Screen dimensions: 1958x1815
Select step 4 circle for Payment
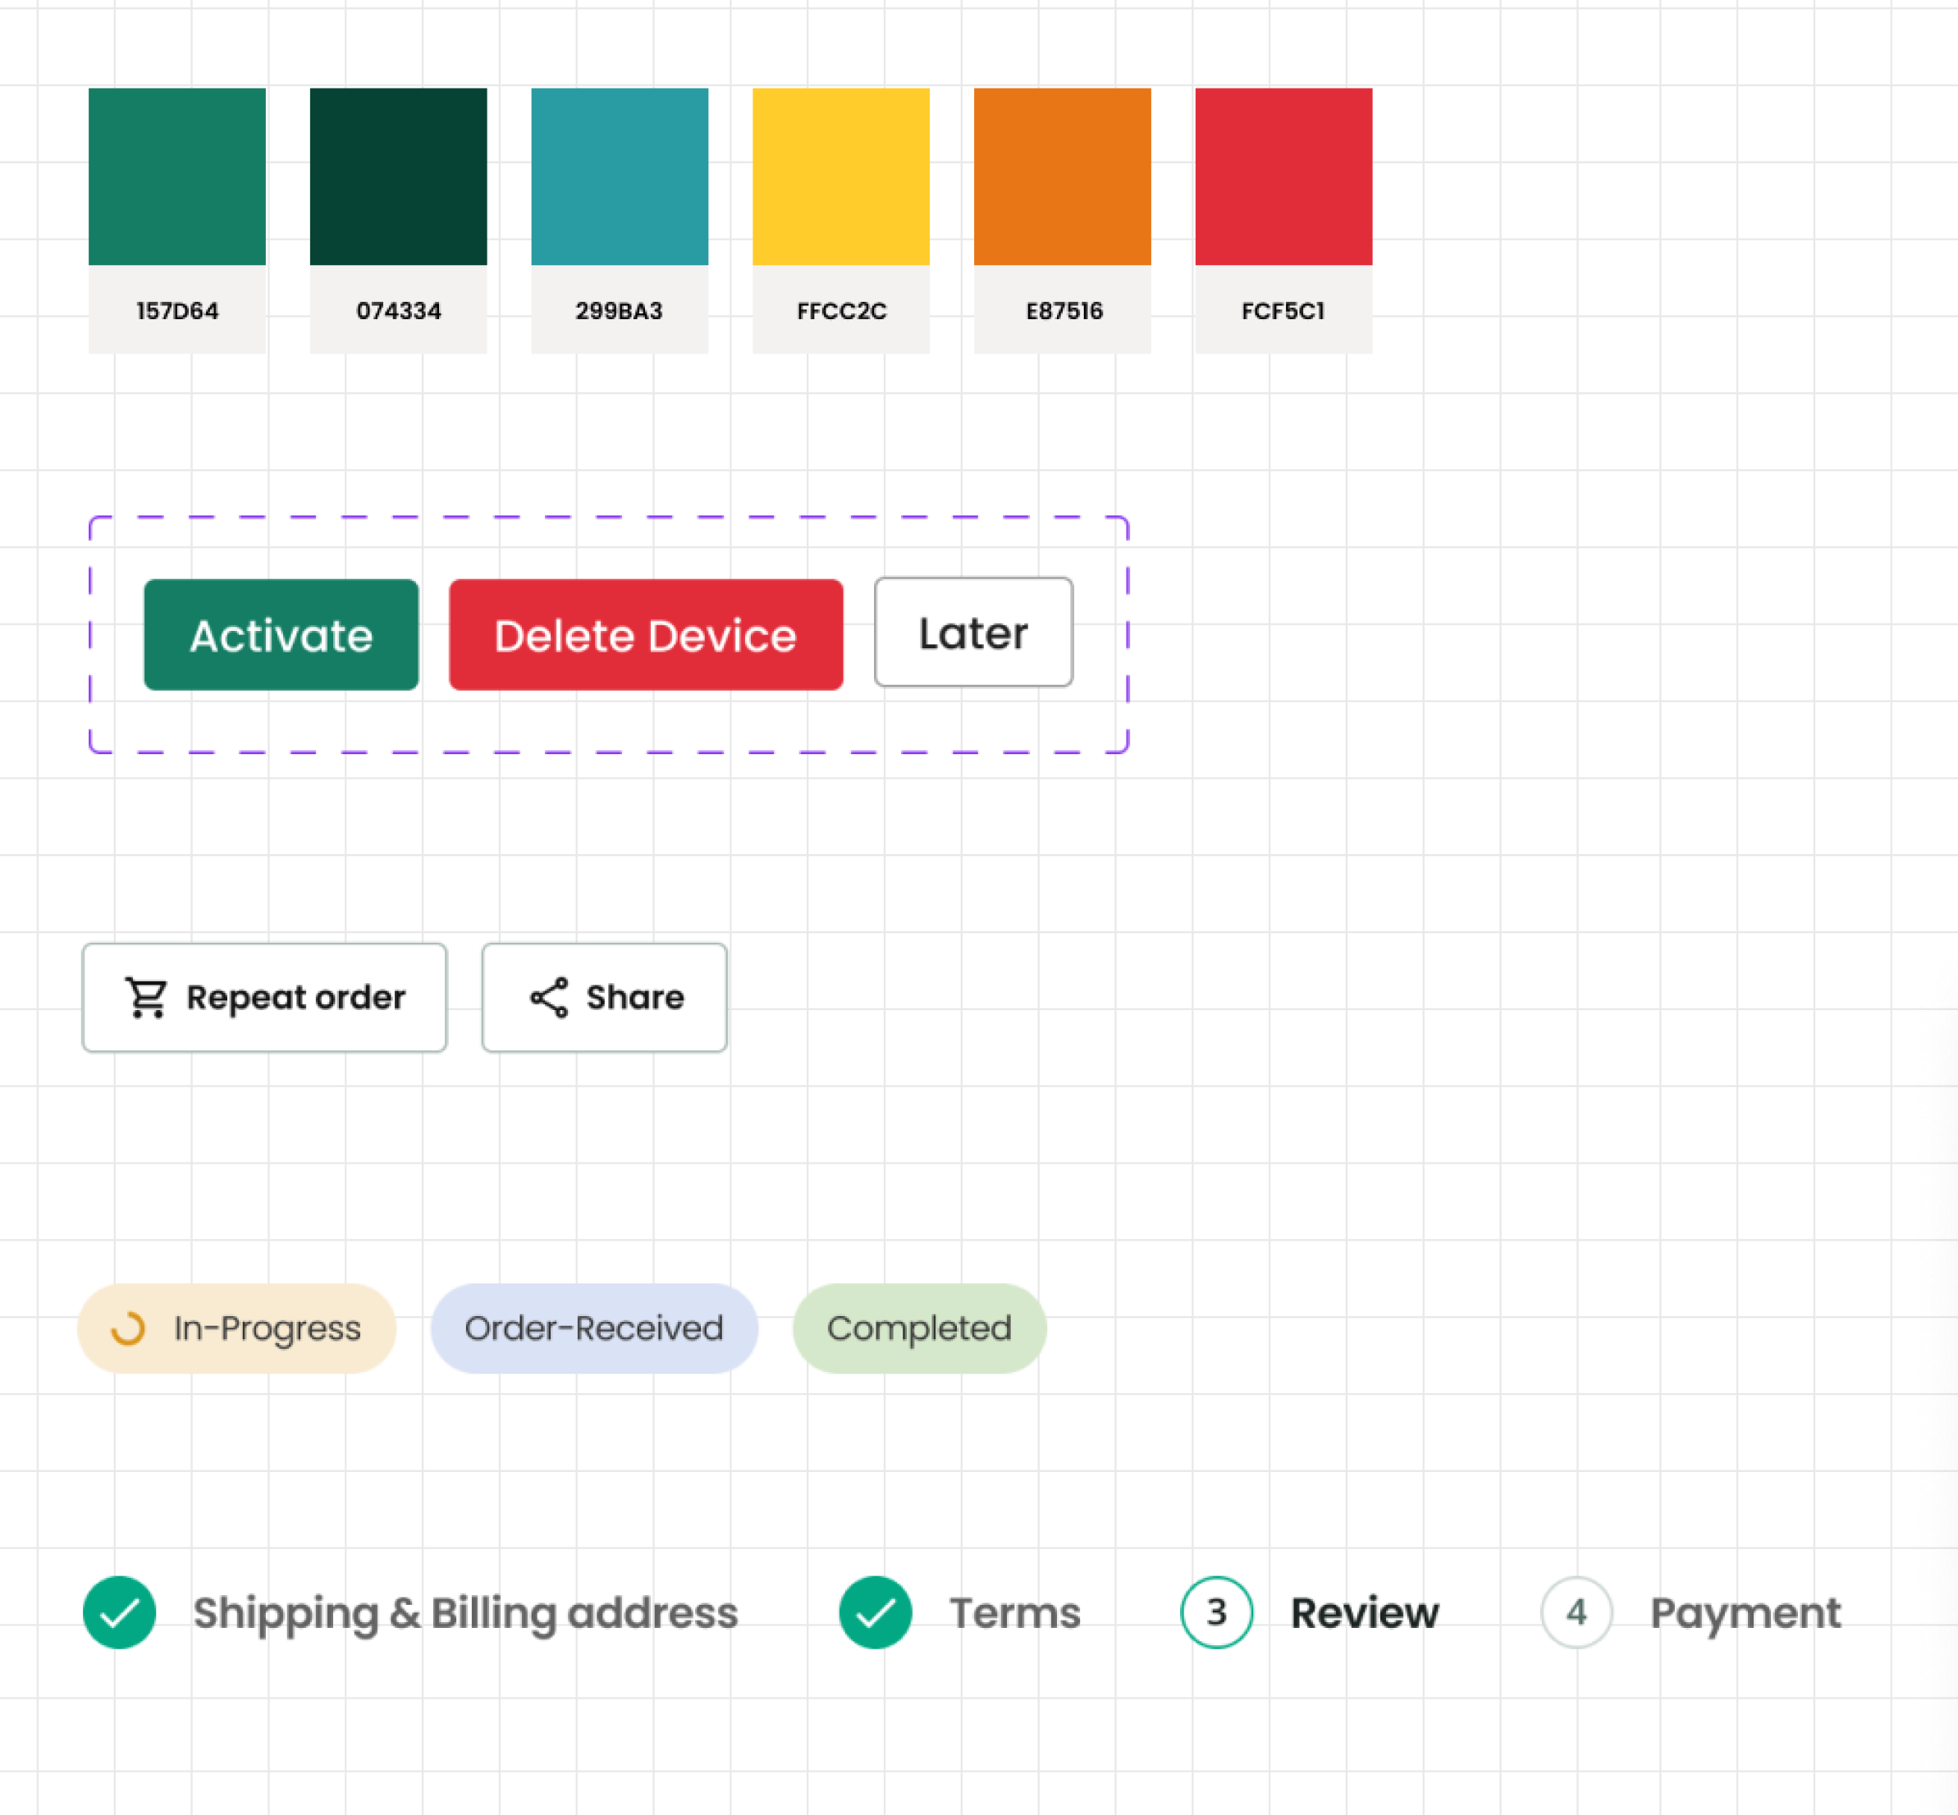[x=1576, y=1612]
